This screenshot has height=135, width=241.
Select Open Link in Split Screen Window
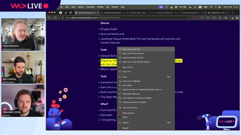click(146, 62)
